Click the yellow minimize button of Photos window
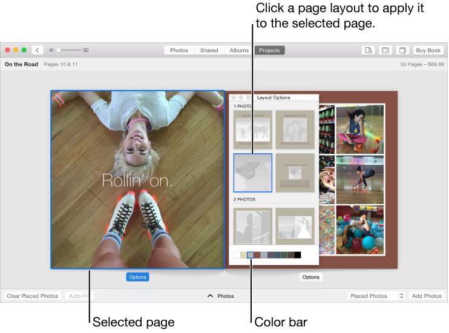 click(x=16, y=50)
